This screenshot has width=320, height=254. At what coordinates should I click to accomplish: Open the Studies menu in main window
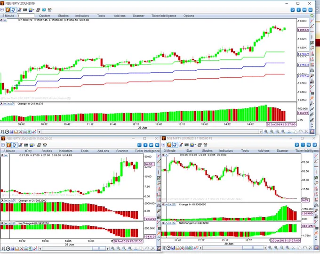pyautogui.click(x=63, y=16)
